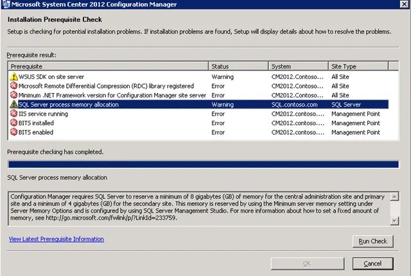The width and height of the screenshot is (411, 276).
Task: Select the WSUS SDK on site server row
Action: click(199, 77)
